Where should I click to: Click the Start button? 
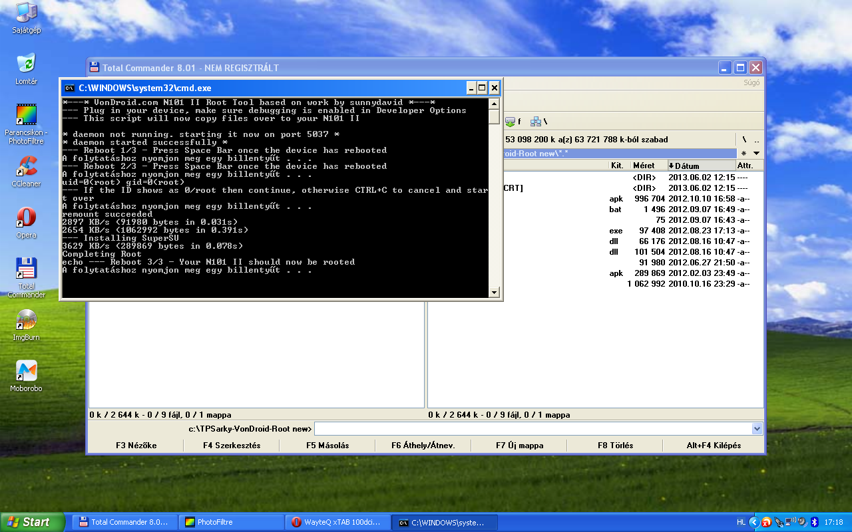pos(31,522)
